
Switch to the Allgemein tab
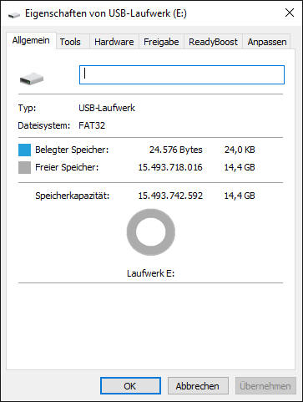31,41
